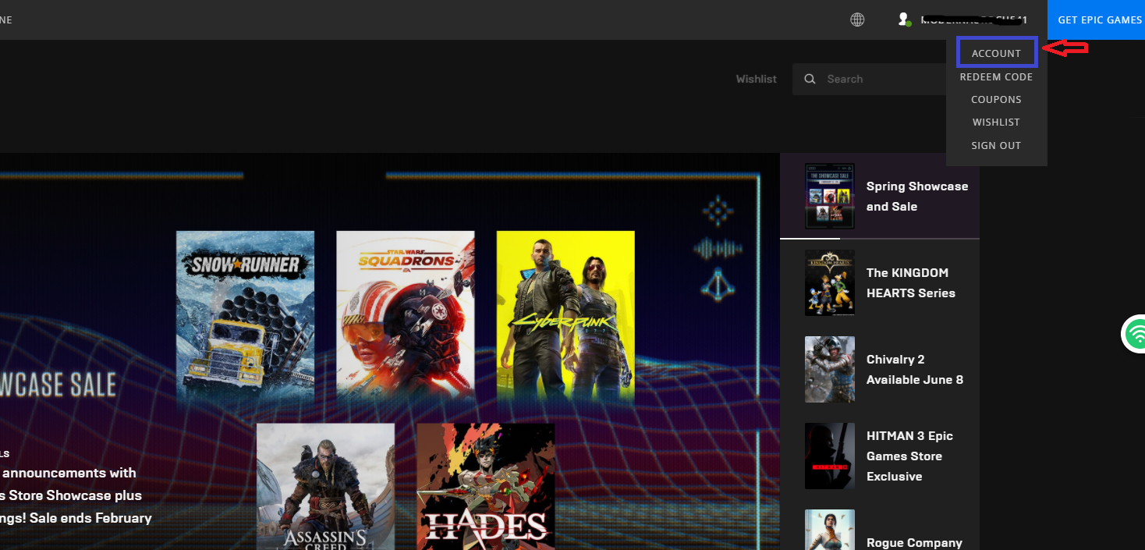Click the user profile avatar icon
Viewport: 1145px width, 550px height.
904,20
